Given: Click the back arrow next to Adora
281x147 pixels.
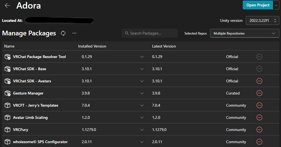Looking at the screenshot, I should [x=7, y=6].
